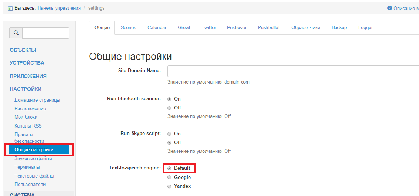Expand the ОБЪЕКТЫ sidebar section
The width and height of the screenshot is (419, 196).
(x=23, y=50)
